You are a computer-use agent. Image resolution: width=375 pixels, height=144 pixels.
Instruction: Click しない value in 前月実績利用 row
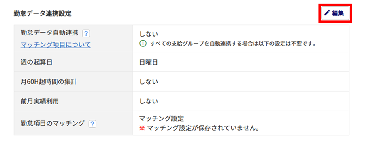pyautogui.click(x=149, y=101)
